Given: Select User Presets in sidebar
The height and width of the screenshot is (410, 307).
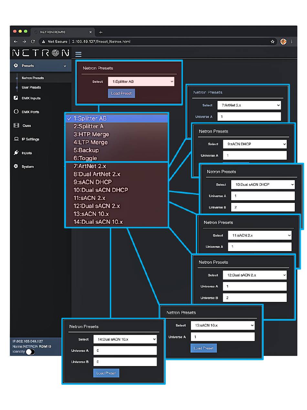Looking at the screenshot, I should pyautogui.click(x=31, y=87).
